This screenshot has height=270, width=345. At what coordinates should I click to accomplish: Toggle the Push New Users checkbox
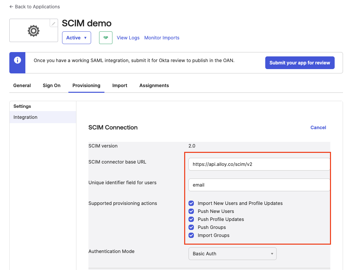pyautogui.click(x=191, y=211)
